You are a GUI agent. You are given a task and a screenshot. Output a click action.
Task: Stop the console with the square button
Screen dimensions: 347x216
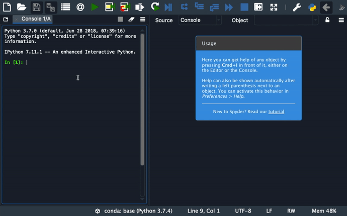[x=120, y=20]
